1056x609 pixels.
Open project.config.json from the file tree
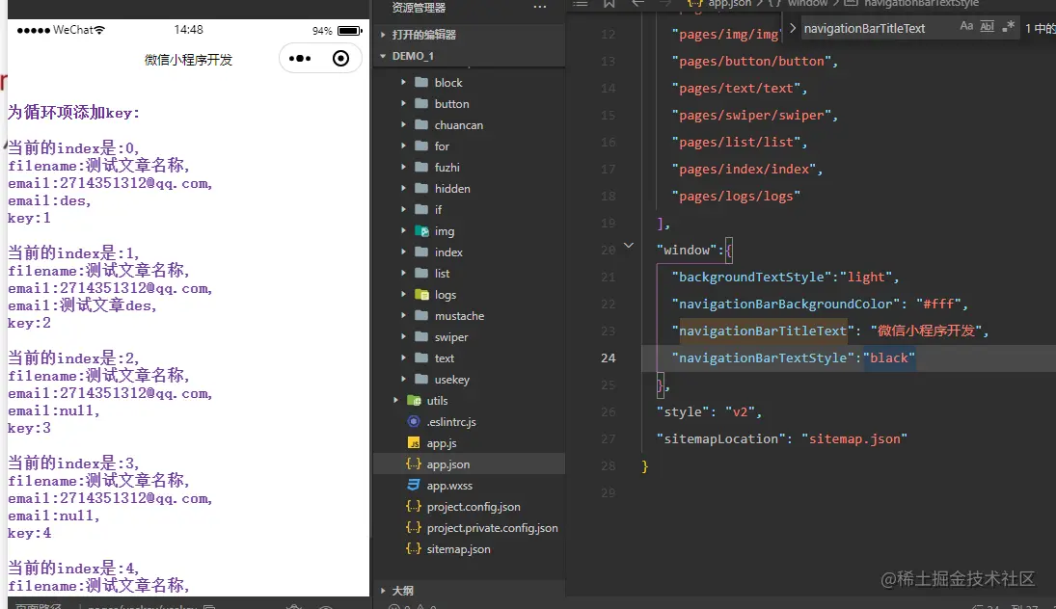(474, 506)
